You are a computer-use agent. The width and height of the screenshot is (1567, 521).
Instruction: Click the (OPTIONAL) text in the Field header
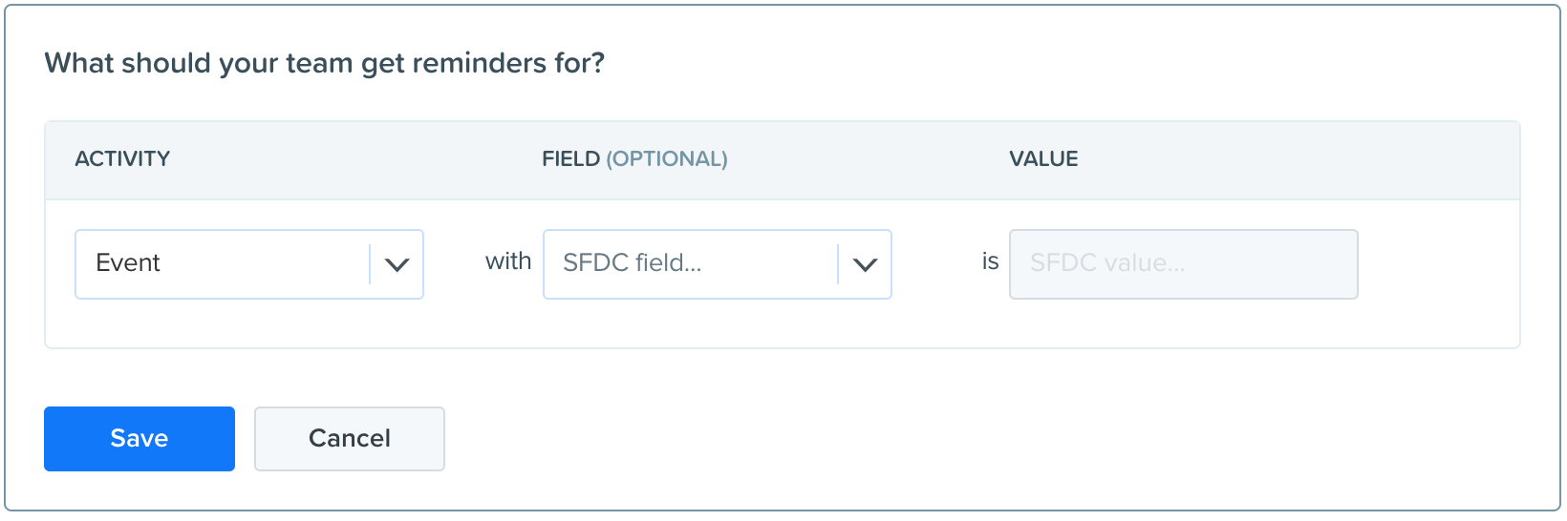(x=667, y=158)
